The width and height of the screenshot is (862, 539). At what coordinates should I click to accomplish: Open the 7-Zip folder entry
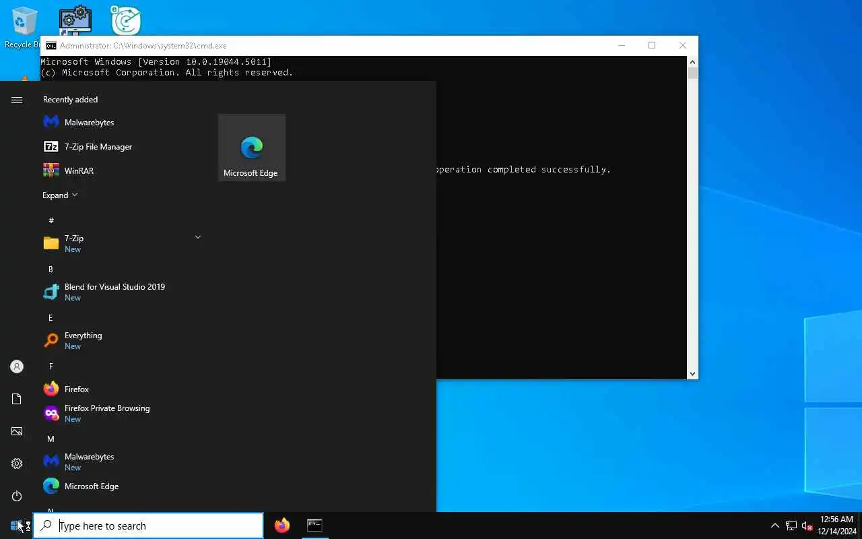point(121,243)
